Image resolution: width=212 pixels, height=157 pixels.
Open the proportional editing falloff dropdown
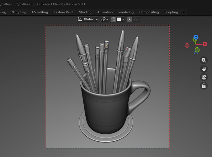coord(137,19)
